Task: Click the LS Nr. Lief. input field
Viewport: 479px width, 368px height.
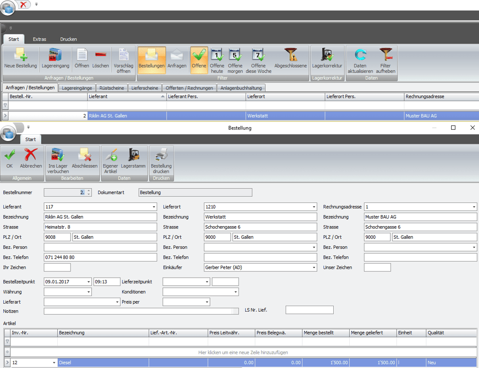Action: pos(310,310)
